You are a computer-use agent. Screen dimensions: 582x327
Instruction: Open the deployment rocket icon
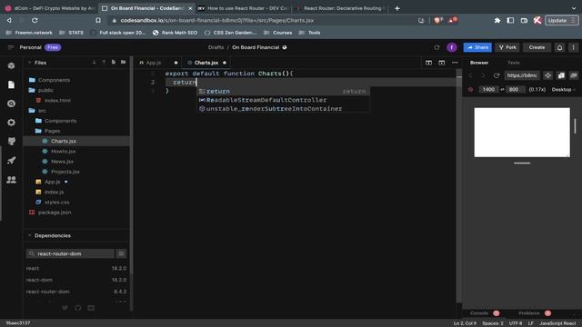pos(11,160)
